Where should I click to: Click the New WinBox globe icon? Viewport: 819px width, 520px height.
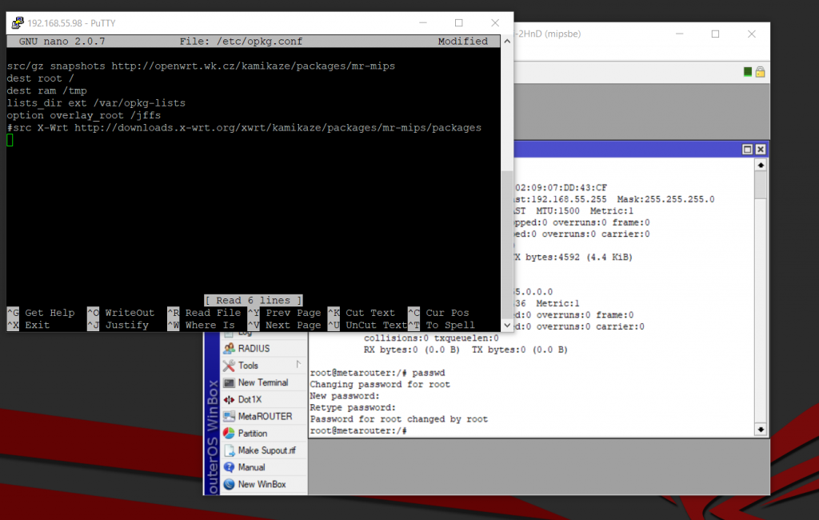coord(229,485)
